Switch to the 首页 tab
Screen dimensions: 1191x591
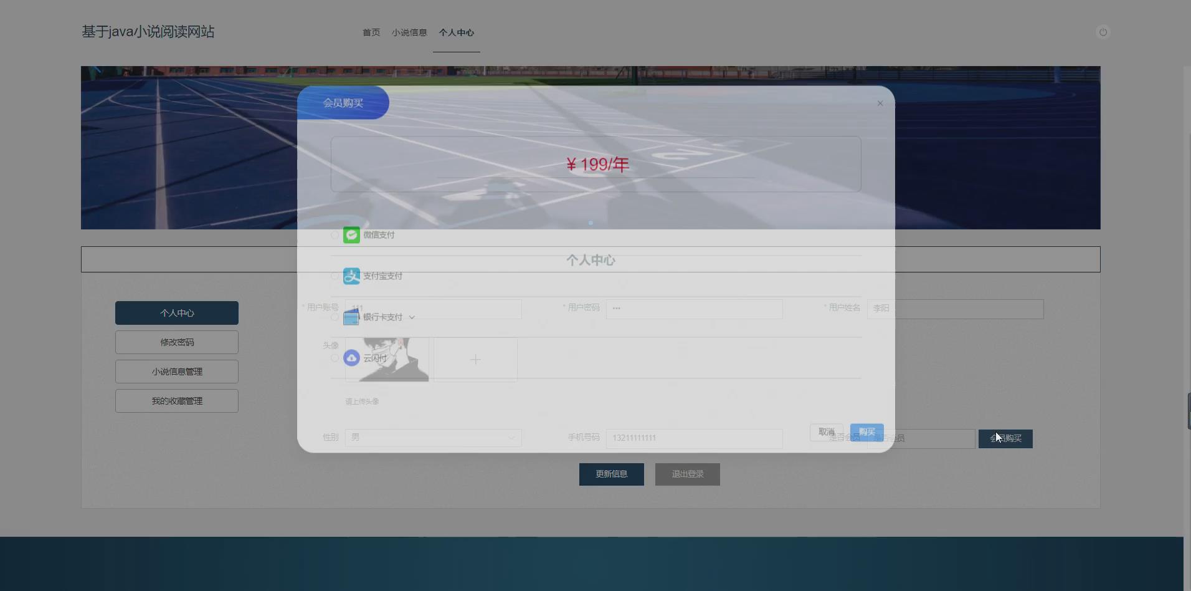tap(370, 32)
